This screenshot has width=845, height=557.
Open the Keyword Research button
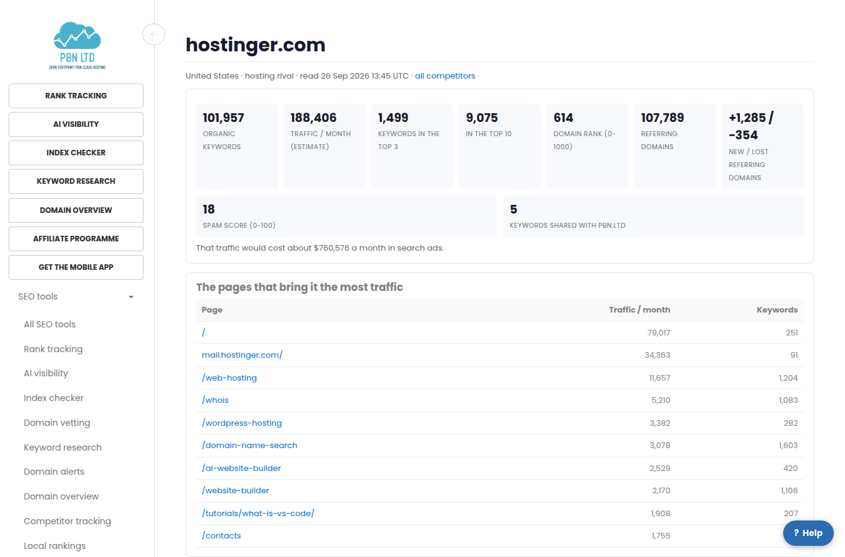coord(76,181)
